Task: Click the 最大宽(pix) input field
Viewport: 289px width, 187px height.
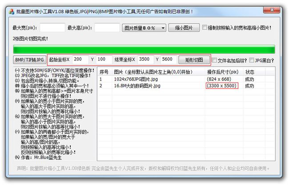Action: 52,28
